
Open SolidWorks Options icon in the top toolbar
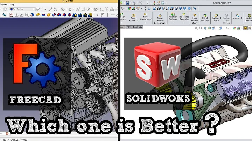click(x=163, y=3)
